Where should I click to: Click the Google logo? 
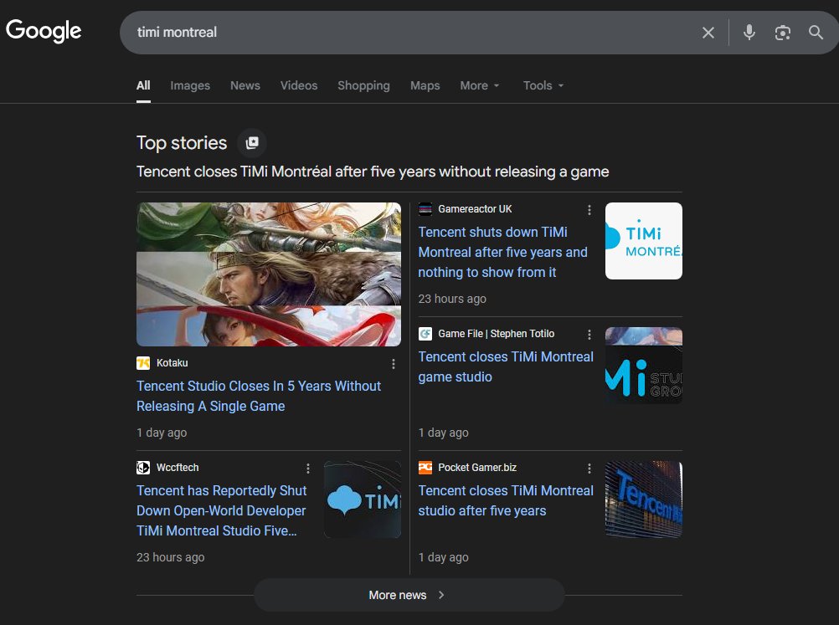pos(44,31)
